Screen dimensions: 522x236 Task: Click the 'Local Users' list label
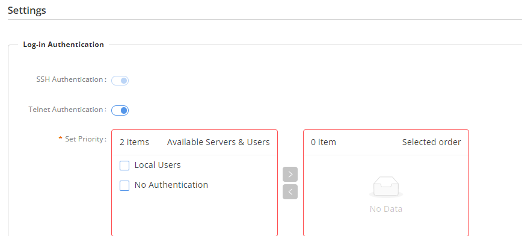coord(158,165)
